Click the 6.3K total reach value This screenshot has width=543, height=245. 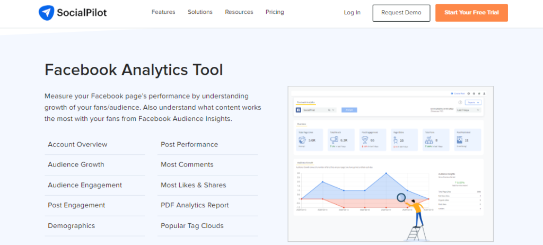[x=344, y=141]
